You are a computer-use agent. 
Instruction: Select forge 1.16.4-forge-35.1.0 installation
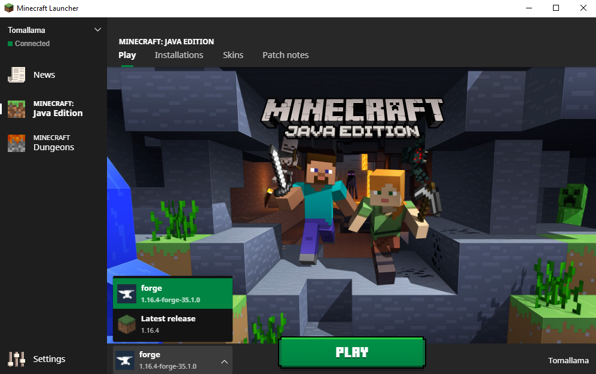pos(173,293)
